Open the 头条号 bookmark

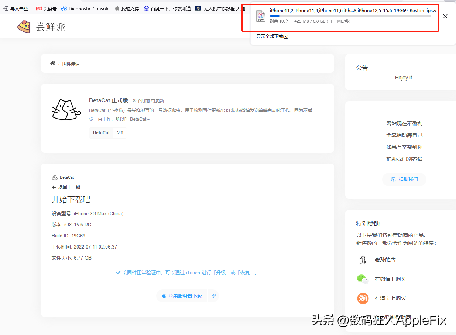click(x=47, y=8)
